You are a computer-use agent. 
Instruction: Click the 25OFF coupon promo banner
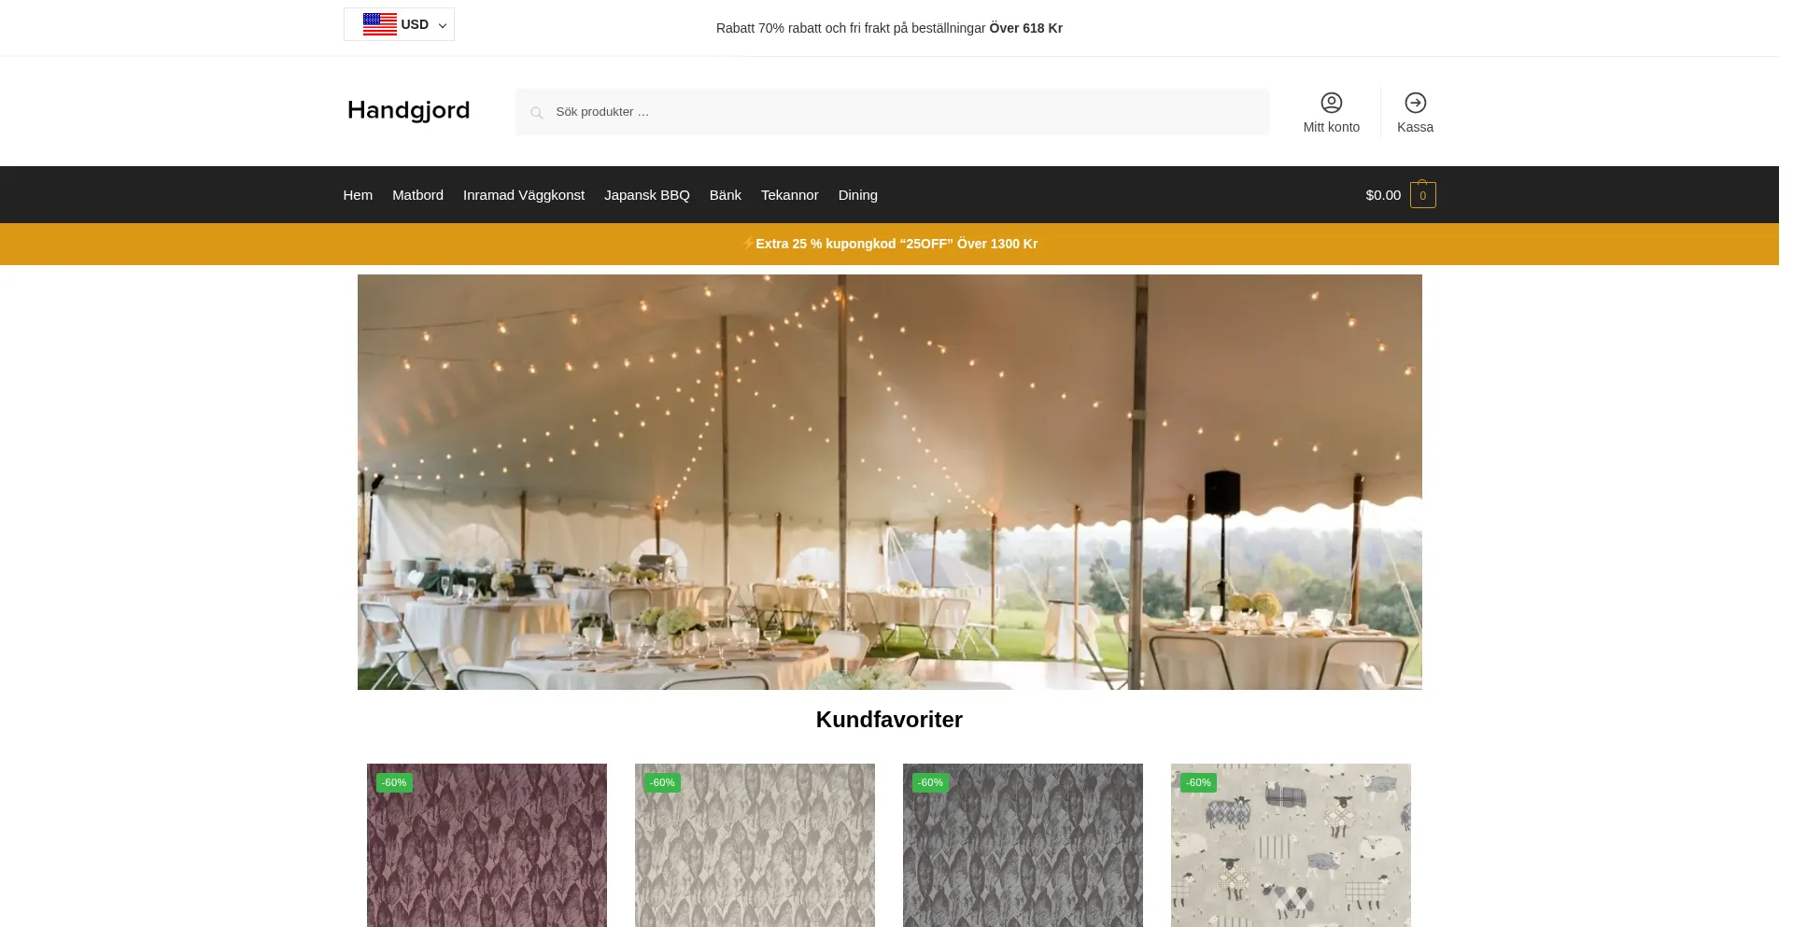pos(889,244)
